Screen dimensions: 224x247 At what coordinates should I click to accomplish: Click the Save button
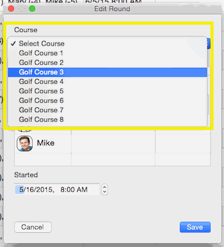(195, 227)
